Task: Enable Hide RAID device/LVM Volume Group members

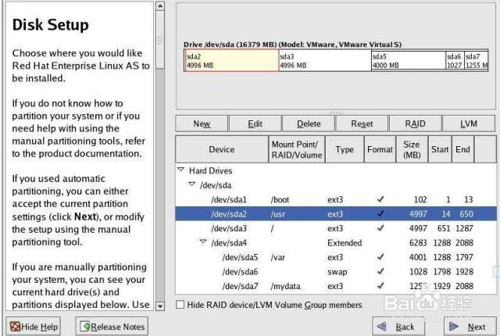Action: [180, 305]
